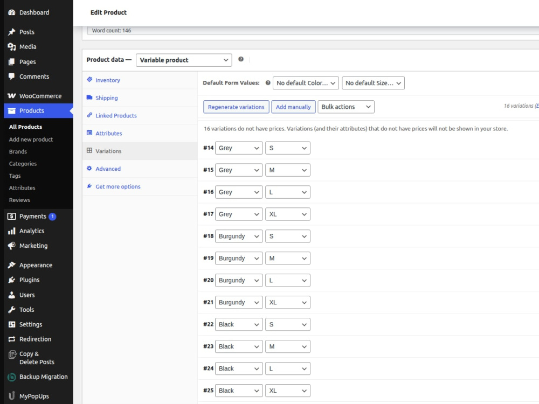Open color dropdown for variation #18

(x=239, y=236)
